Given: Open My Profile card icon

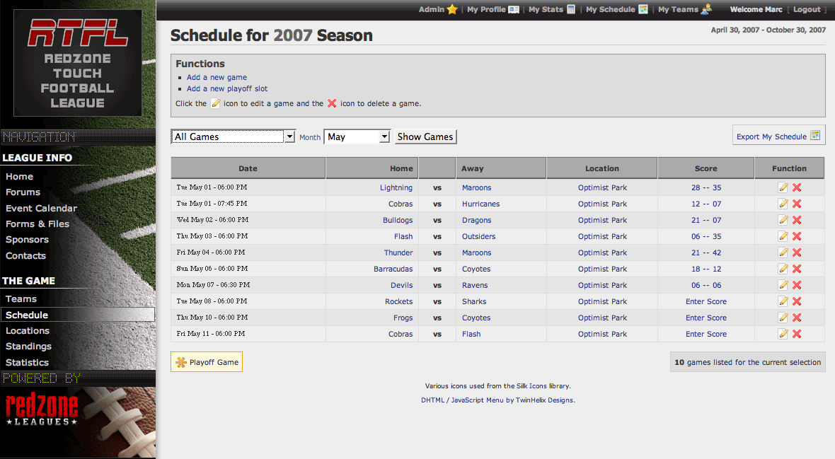Looking at the screenshot, I should (x=514, y=10).
